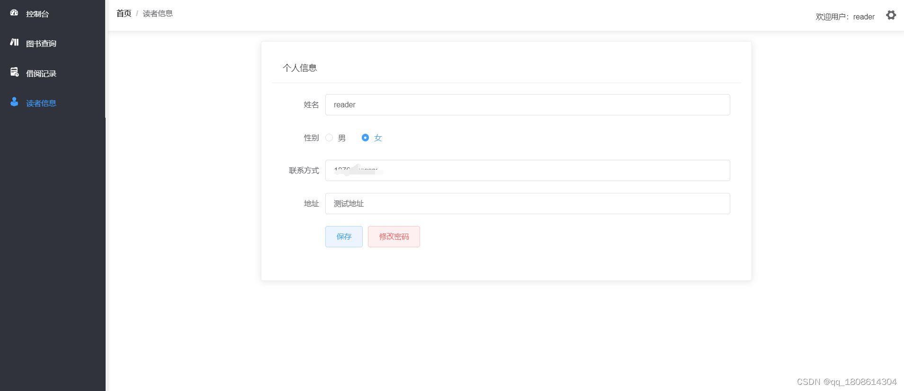904x391 pixels.
Task: Open the 图书查询 menu item
Action: (41, 44)
